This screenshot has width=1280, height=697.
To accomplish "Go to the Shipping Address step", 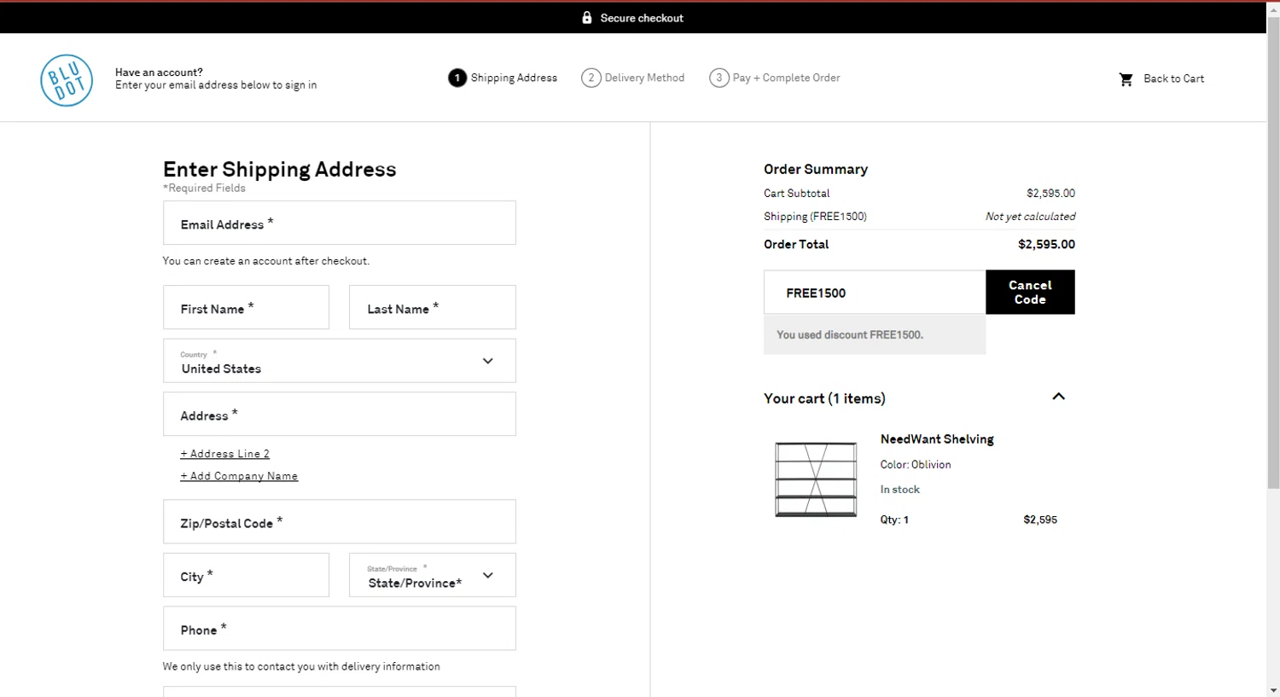I will (x=514, y=78).
